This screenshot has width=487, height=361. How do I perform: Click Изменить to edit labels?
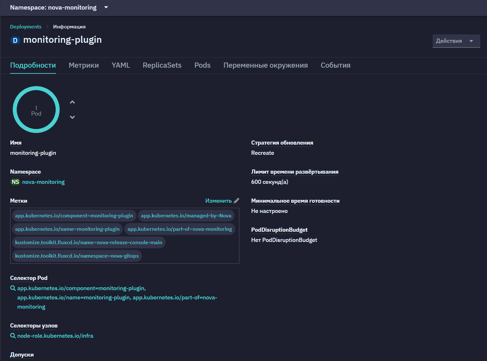(x=219, y=201)
